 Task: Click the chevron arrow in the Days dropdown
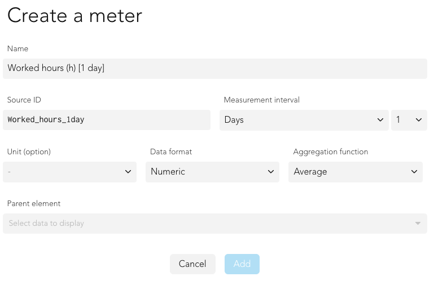[x=380, y=120]
